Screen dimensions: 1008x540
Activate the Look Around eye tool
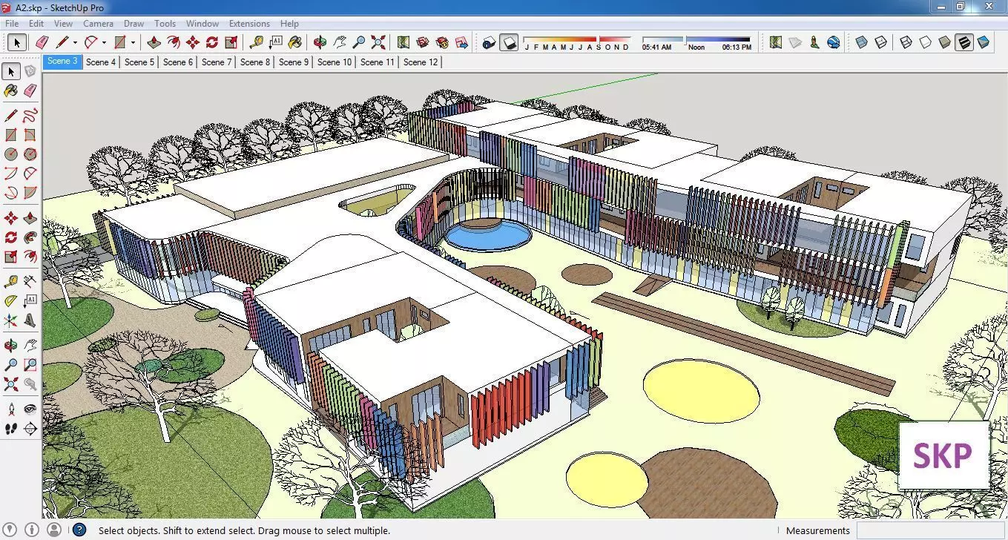(x=30, y=409)
